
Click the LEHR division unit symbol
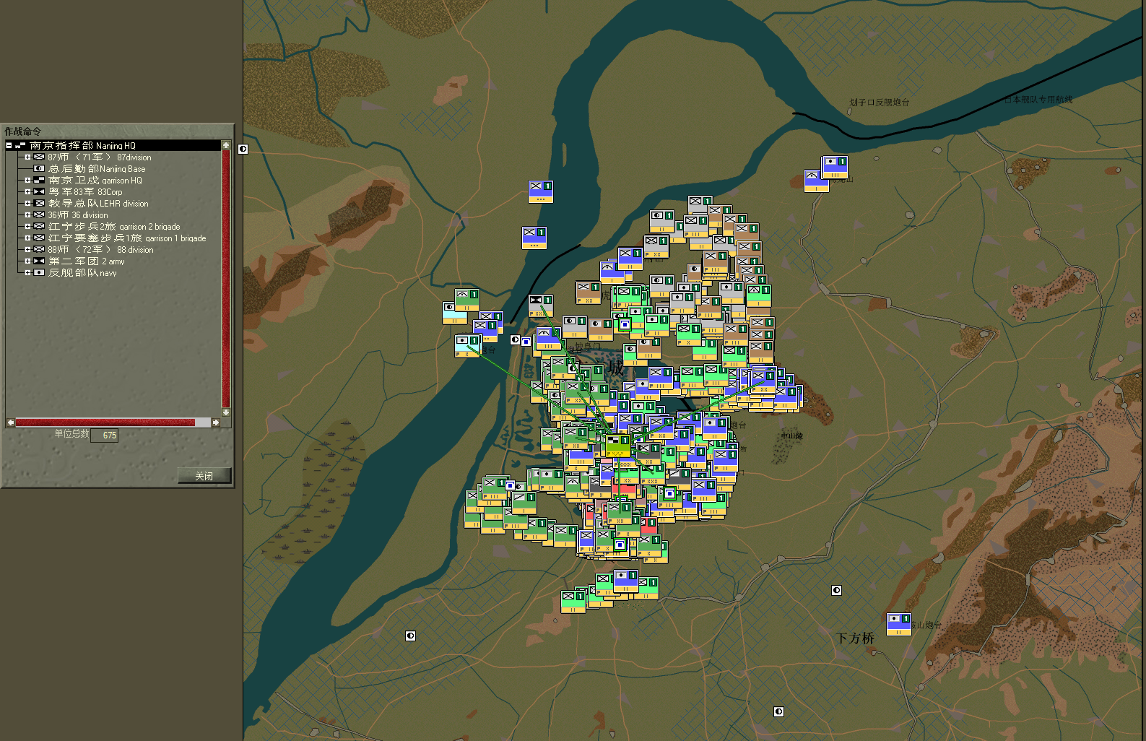click(39, 204)
